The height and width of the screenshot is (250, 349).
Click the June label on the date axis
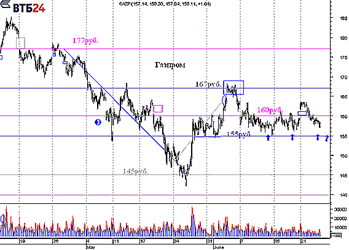[219, 247]
